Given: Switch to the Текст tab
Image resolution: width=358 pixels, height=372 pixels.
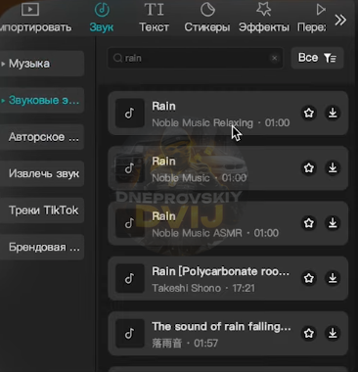Looking at the screenshot, I should click(x=154, y=18).
